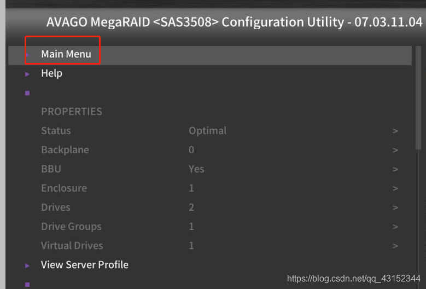Select the Enclosure property label
Image resolution: width=426 pixels, height=289 pixels.
click(64, 188)
